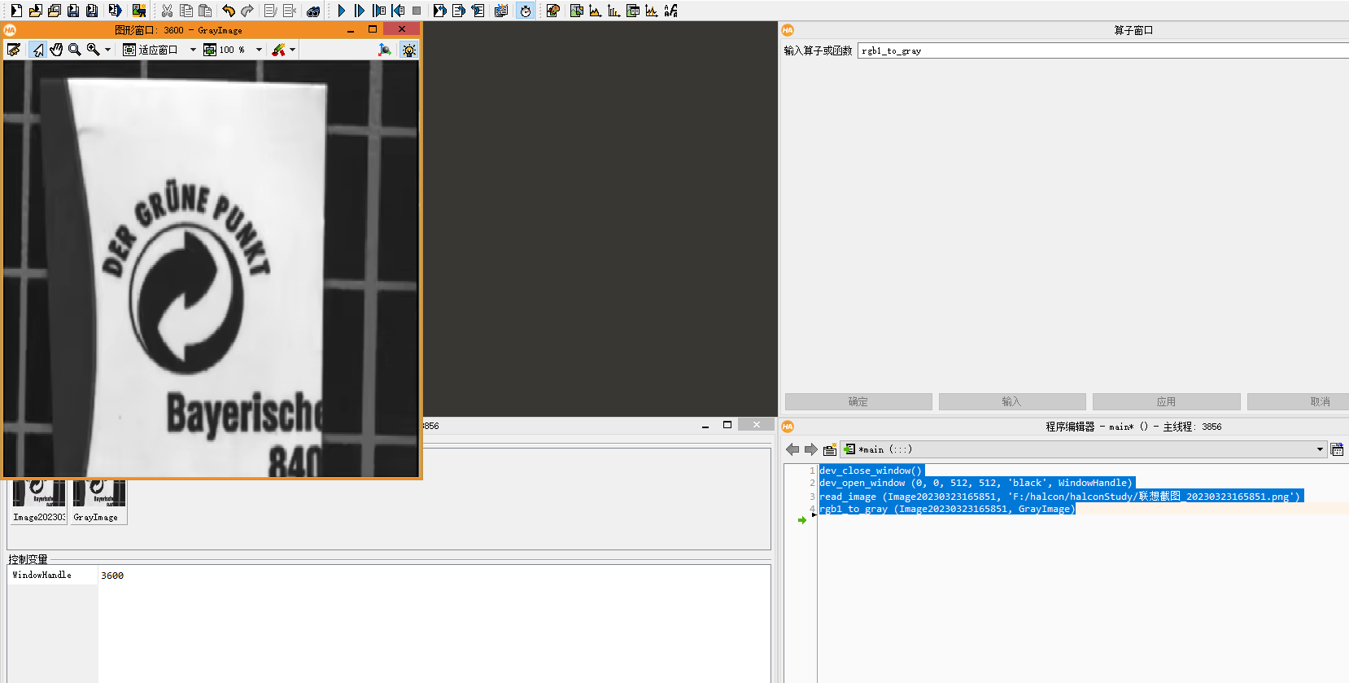This screenshot has width=1349, height=683.
Task: Expand the ROI drawing tool dropdown arrow
Action: pos(293,50)
